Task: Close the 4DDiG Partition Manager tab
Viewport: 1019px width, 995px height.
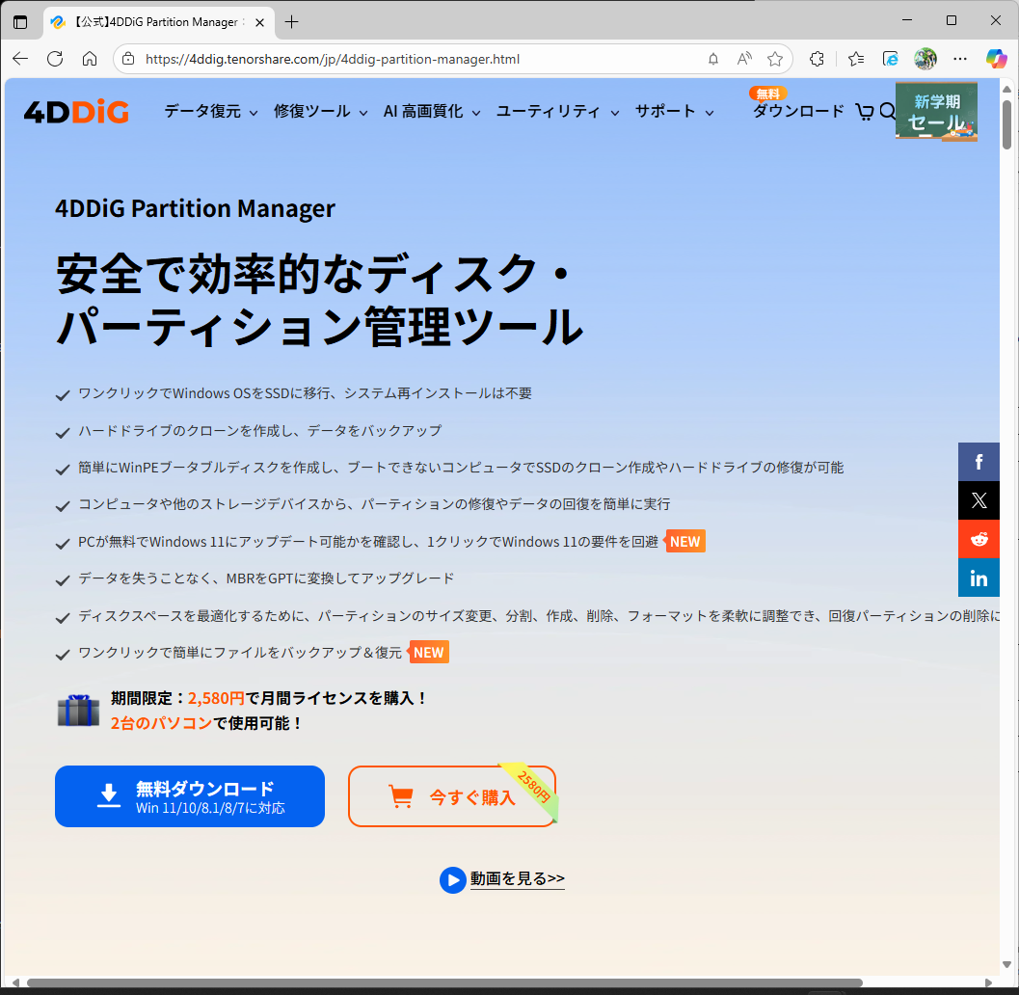Action: (260, 23)
